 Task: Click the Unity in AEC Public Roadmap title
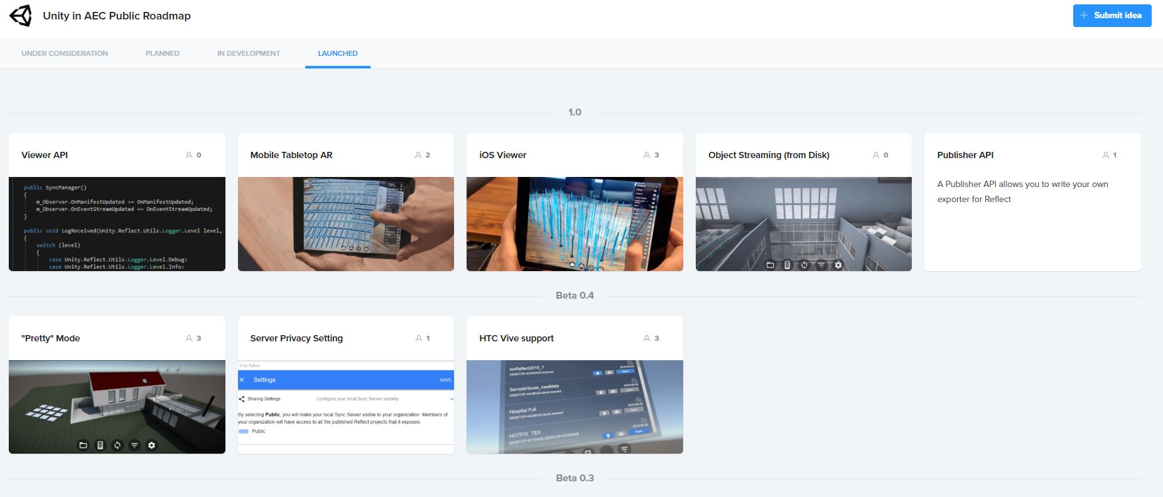point(117,16)
